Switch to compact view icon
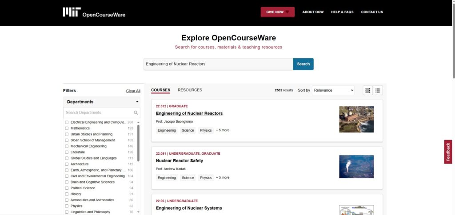 [378, 90]
